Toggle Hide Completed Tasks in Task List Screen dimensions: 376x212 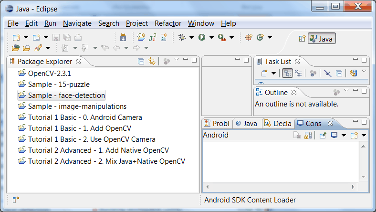pyautogui.click(x=327, y=73)
